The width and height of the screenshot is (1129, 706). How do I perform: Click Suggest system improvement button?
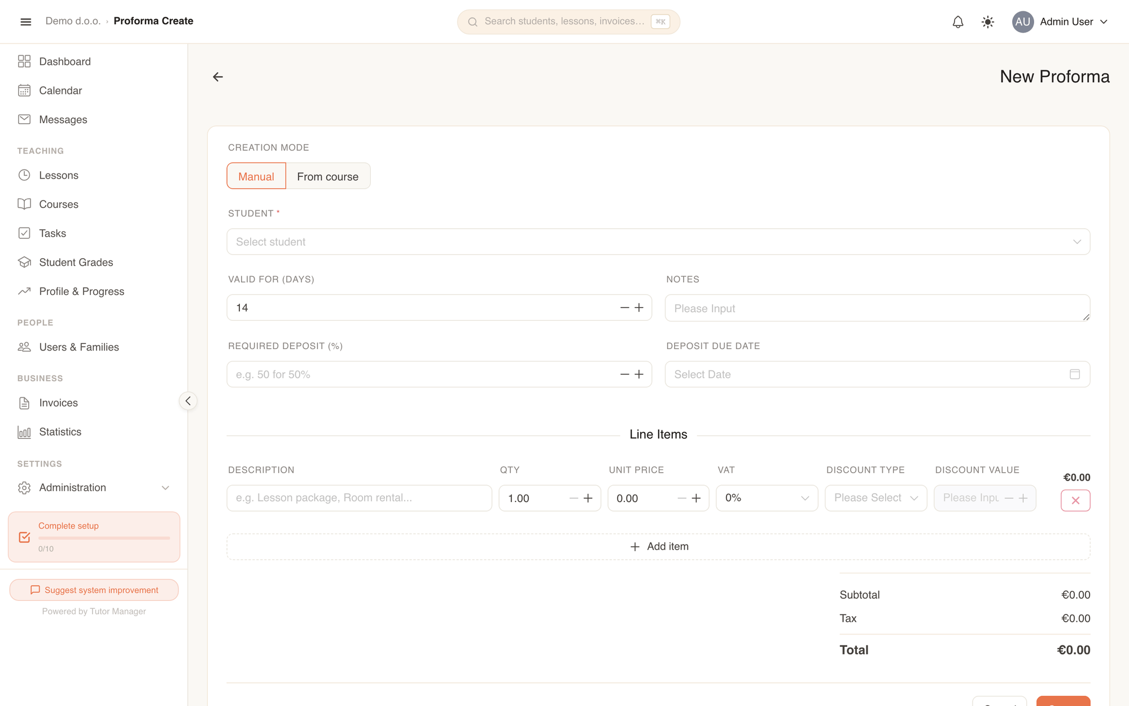click(94, 590)
